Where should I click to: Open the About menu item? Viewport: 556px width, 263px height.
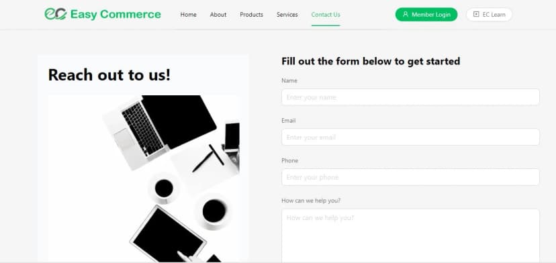click(218, 15)
